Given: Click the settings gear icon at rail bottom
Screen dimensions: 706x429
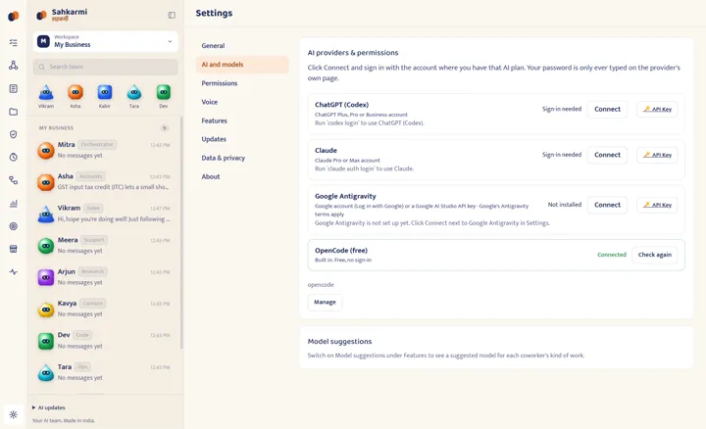Looking at the screenshot, I should point(14,414).
